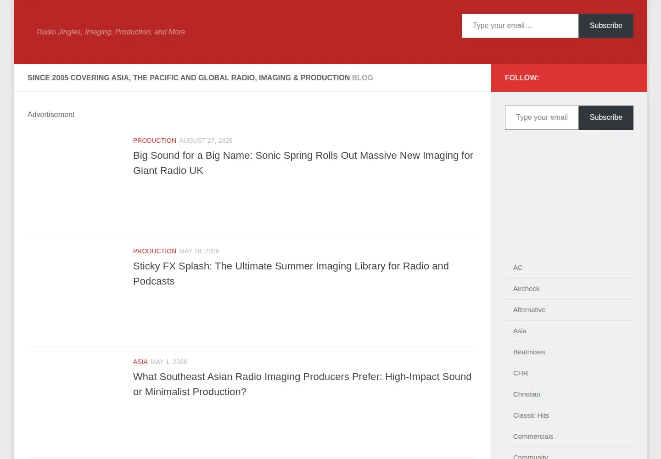Screen dimensions: 661x459
Task: Click the 'AUGUST 27, 2026' post date
Action: (x=206, y=140)
